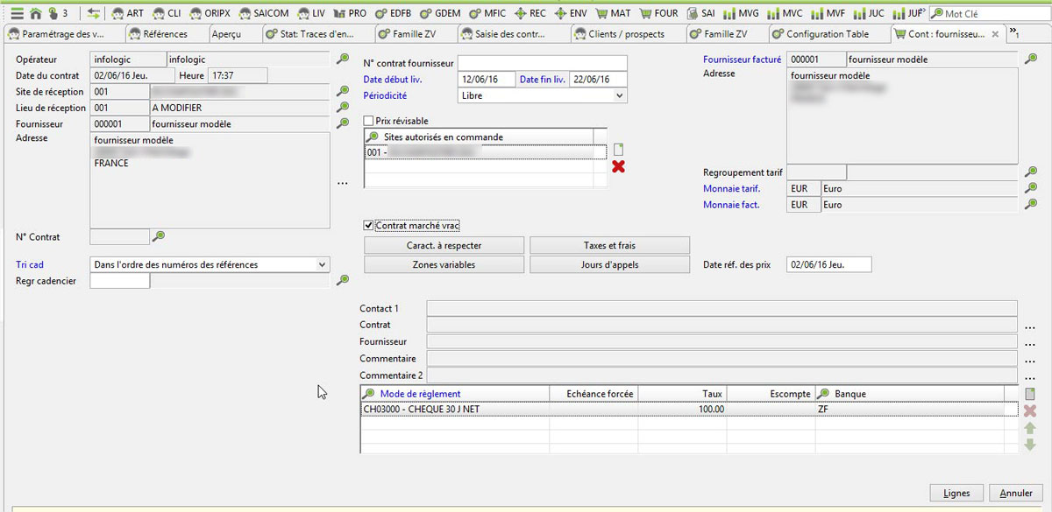Click N° contrat fournisseur input field

[x=543, y=63]
